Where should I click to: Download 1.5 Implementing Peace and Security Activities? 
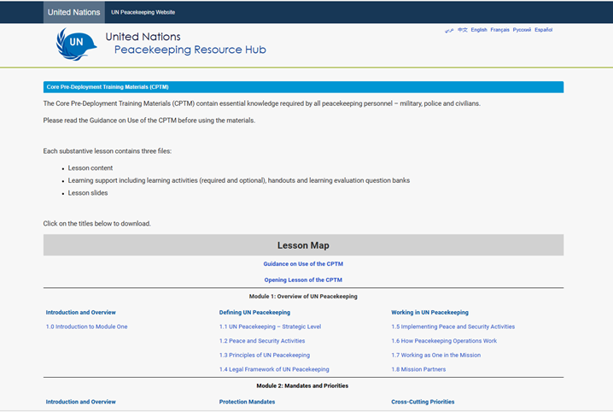tap(453, 327)
